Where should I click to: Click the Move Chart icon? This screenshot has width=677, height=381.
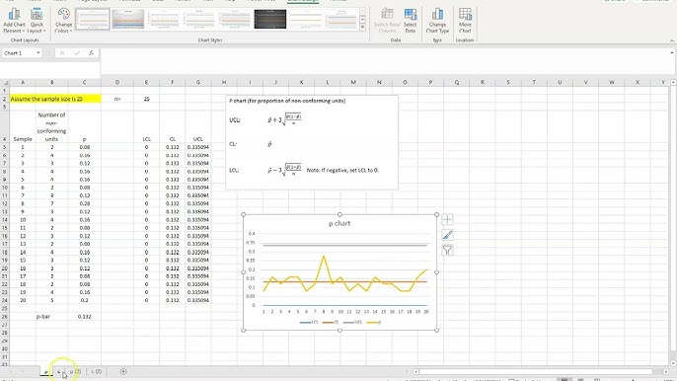point(465,21)
